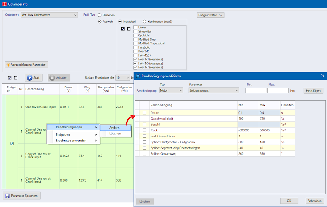Click the check-all icon beside the profile list
The width and height of the screenshot is (327, 207).
coord(123,29)
